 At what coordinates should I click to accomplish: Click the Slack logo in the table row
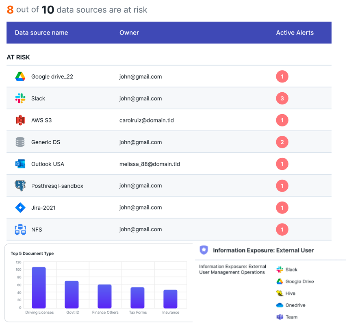click(20, 98)
